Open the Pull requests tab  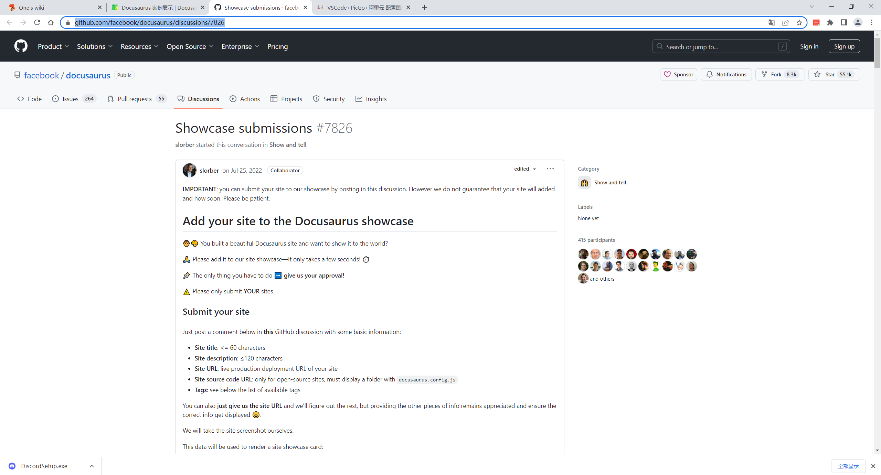(x=137, y=99)
